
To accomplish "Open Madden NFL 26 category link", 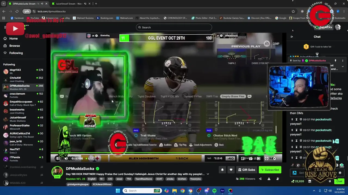I will coord(75,179).
